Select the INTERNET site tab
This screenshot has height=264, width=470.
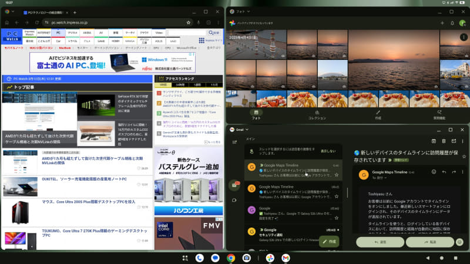point(43,33)
